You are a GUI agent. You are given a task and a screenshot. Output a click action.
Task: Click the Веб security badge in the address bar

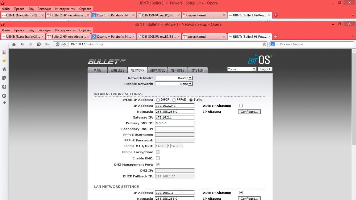61,44
